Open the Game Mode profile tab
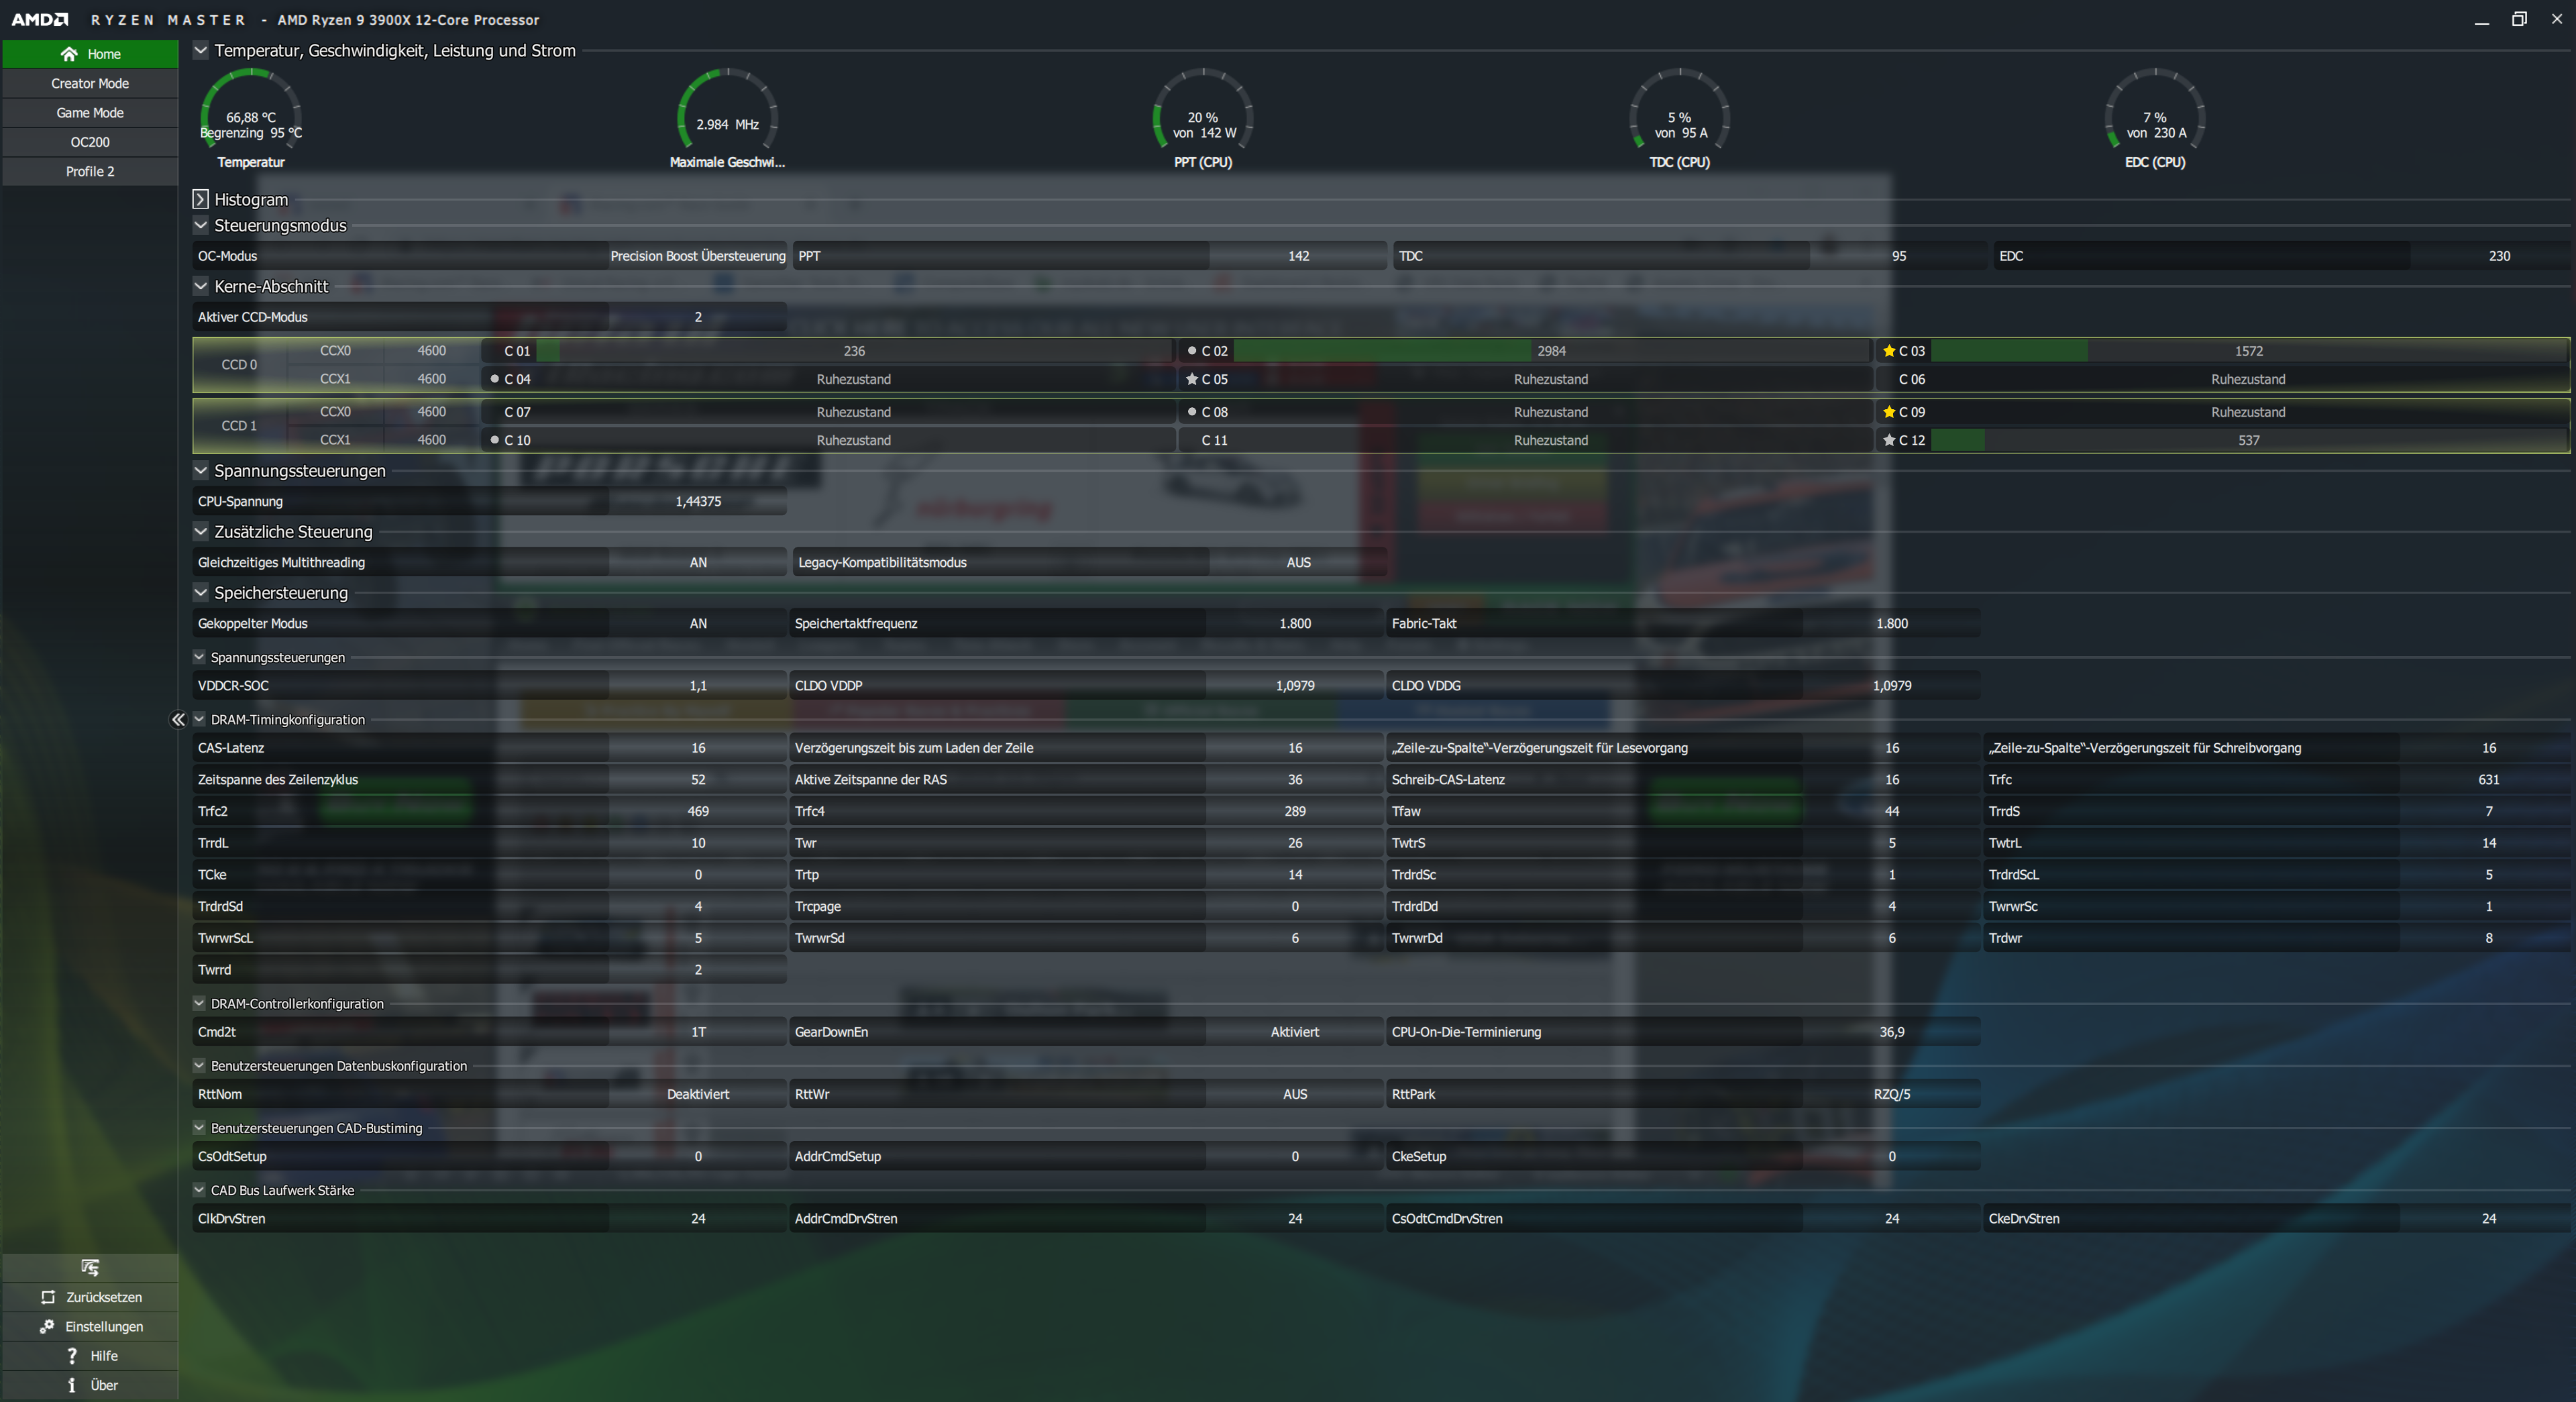Screen dimensions: 2576x1402 (90, 113)
